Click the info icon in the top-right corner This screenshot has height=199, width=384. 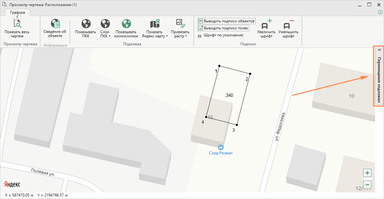point(379,12)
